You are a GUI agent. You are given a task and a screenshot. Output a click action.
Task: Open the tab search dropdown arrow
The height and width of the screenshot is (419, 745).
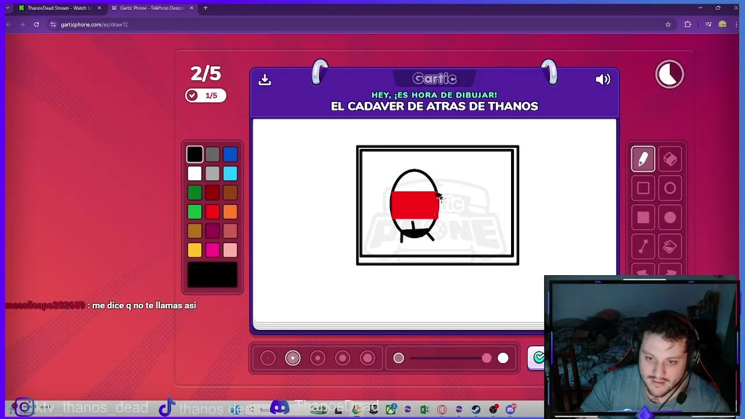click(8, 8)
